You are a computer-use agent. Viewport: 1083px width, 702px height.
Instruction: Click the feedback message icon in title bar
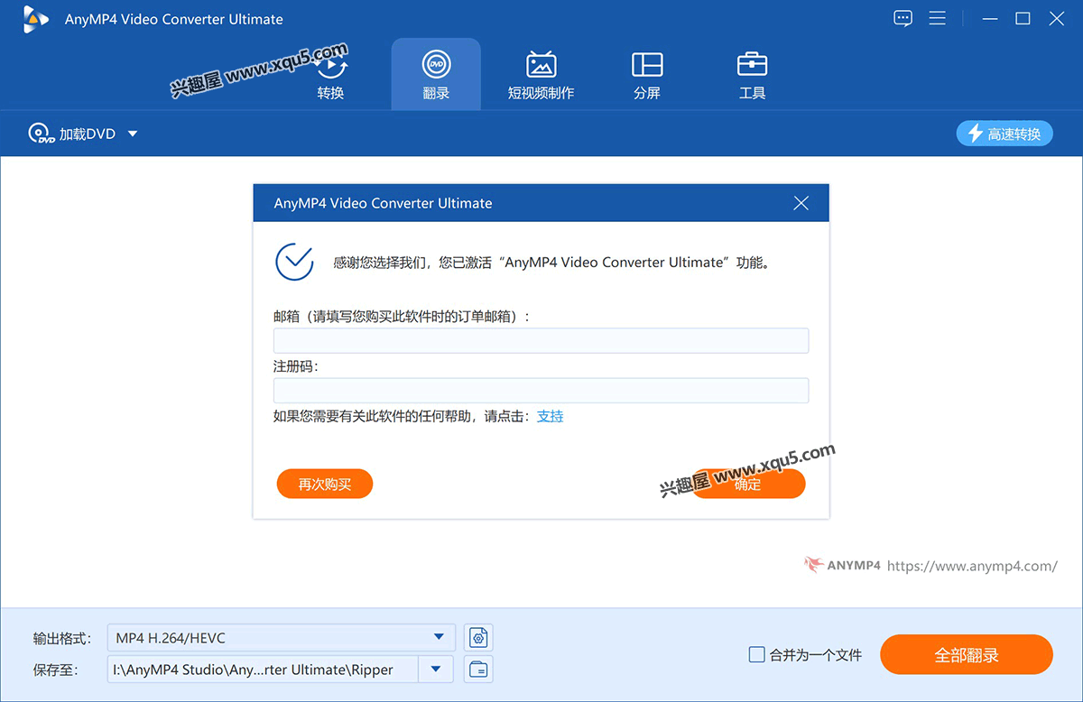click(902, 18)
